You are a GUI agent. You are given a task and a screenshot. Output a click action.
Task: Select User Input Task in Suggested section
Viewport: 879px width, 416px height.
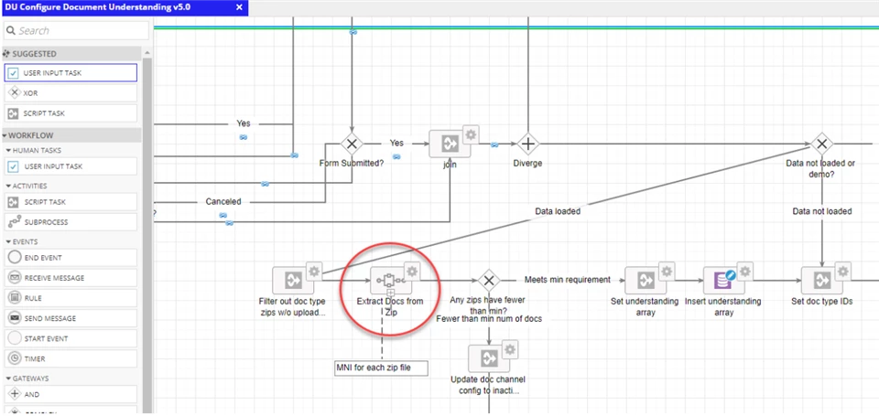click(x=71, y=73)
